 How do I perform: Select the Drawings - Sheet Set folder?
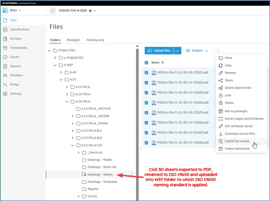click(102, 167)
